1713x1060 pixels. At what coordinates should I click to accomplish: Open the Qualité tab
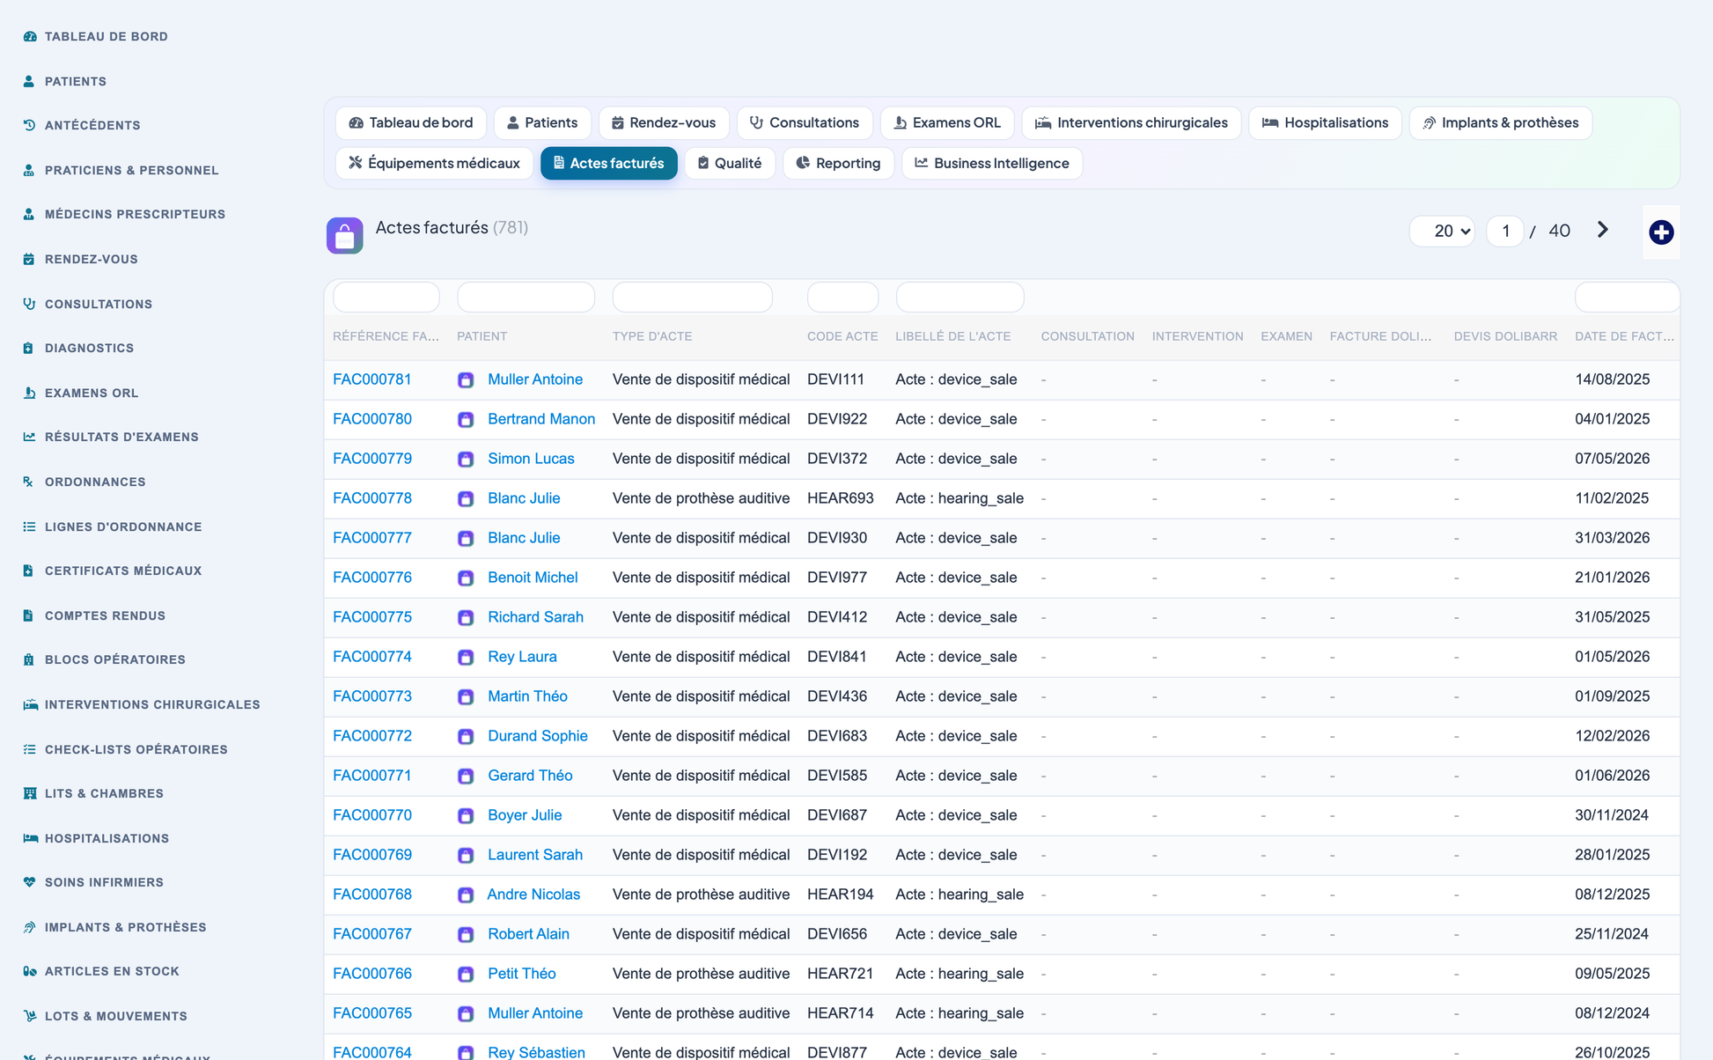click(x=730, y=163)
